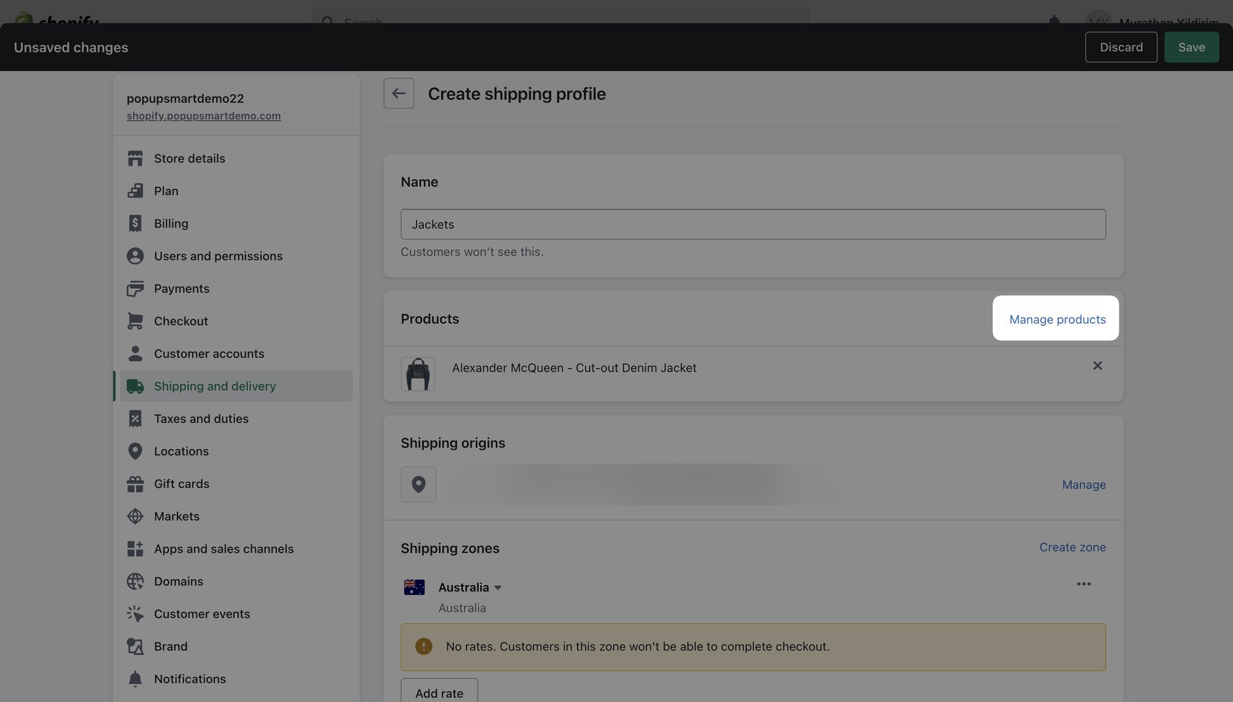The height and width of the screenshot is (702, 1233).
Task: Click the popupsmartdemo22 store name
Action: pos(185,98)
